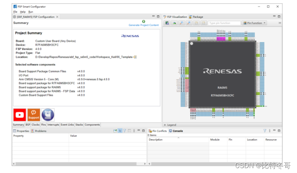
Task: Toggle show categories in Properties toolbar
Action: 120,131
